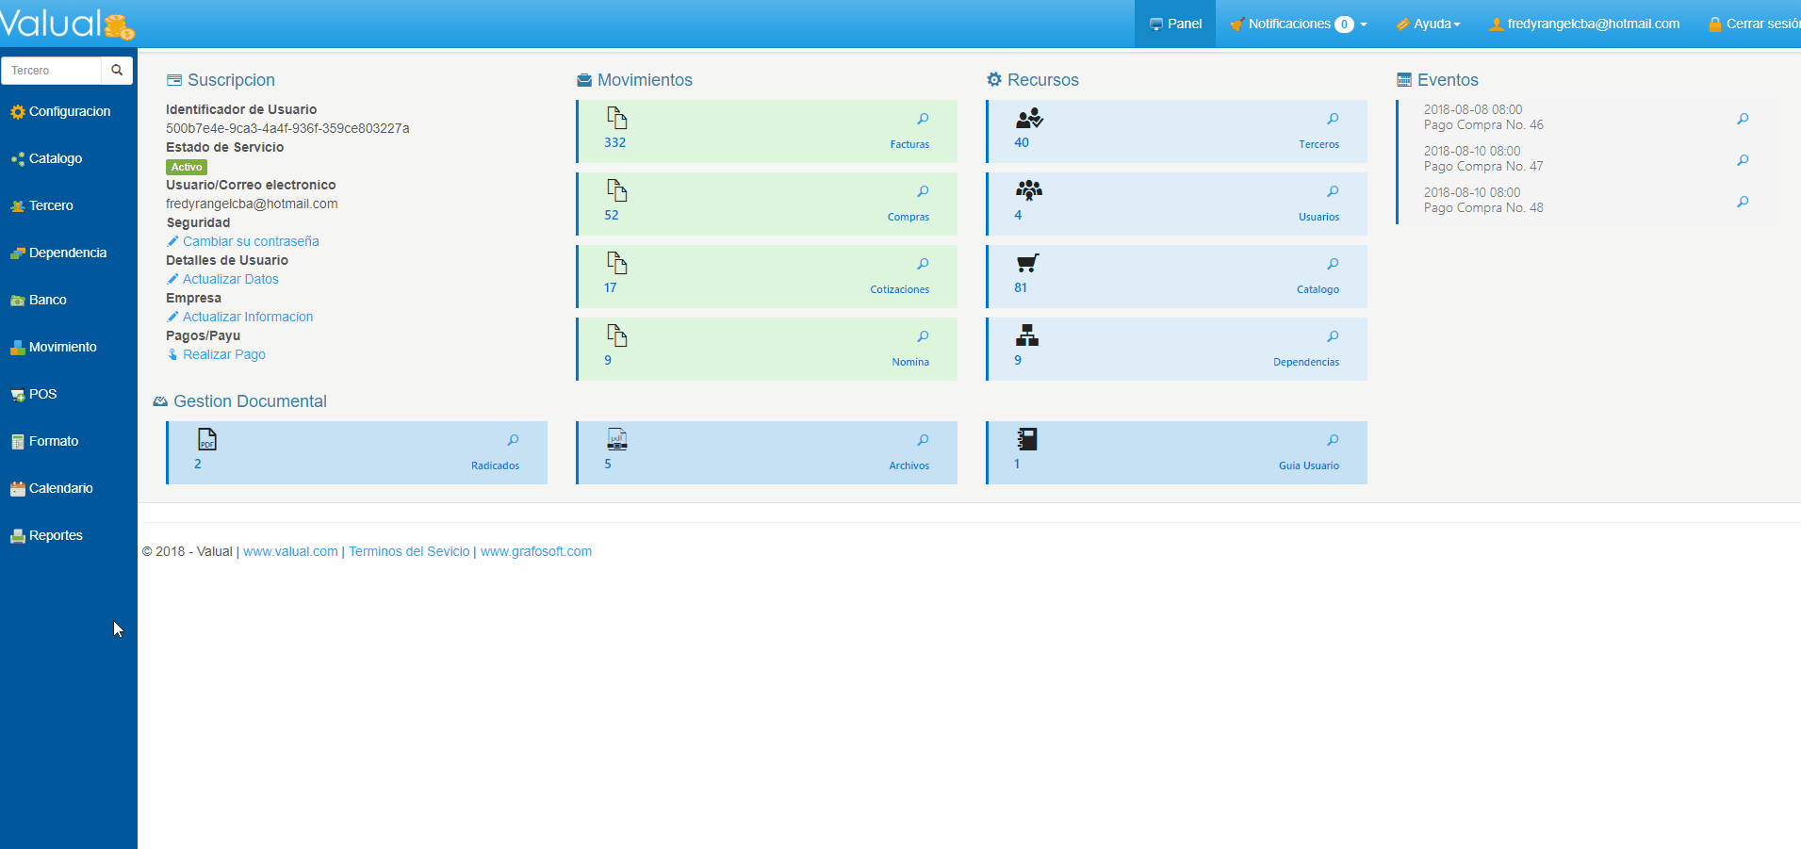Select Reportes from the sidebar menu
The image size is (1801, 849).
point(56,535)
